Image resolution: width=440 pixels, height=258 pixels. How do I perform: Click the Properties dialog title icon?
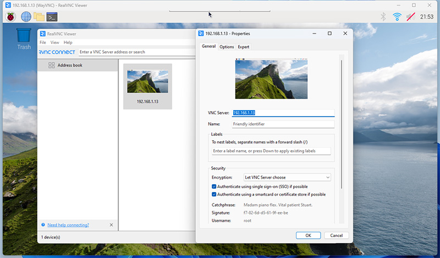201,34
